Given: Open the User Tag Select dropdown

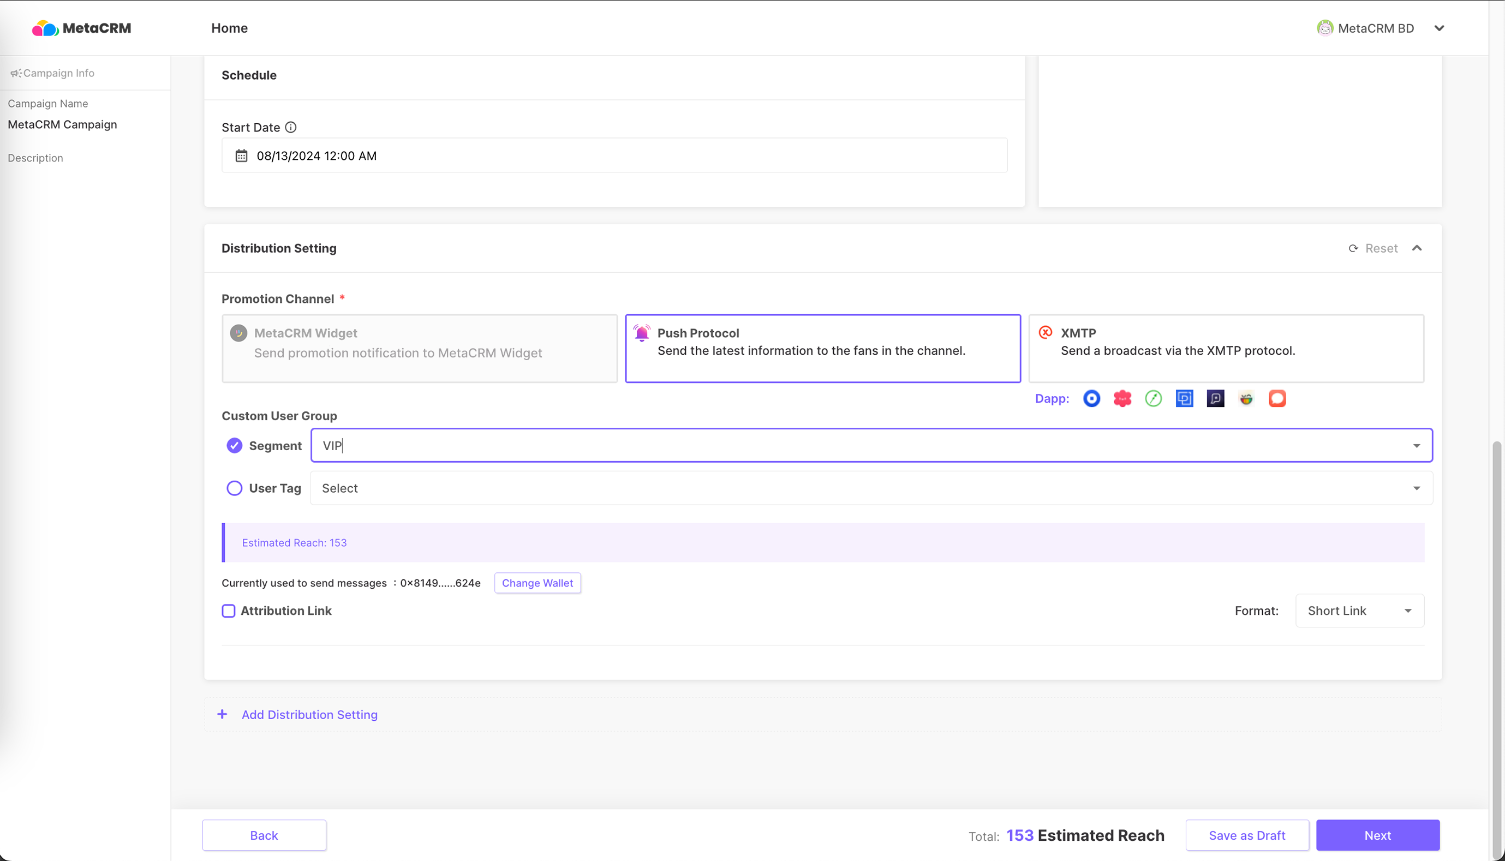Looking at the screenshot, I should coord(870,488).
